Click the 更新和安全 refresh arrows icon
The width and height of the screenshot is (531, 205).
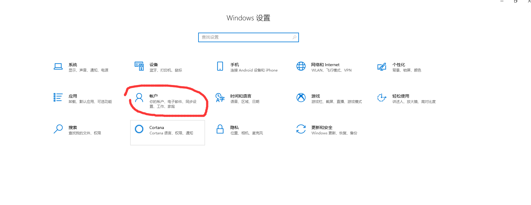pyautogui.click(x=301, y=129)
